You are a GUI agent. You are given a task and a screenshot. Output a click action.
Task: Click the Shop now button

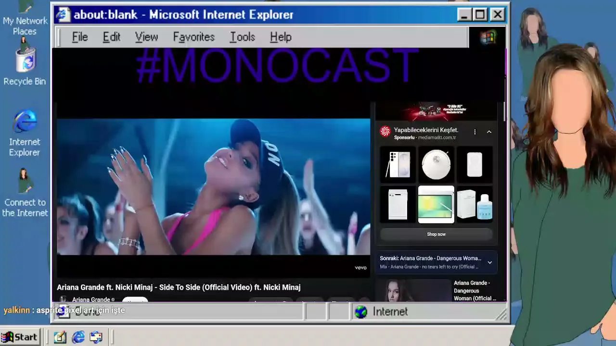click(436, 234)
